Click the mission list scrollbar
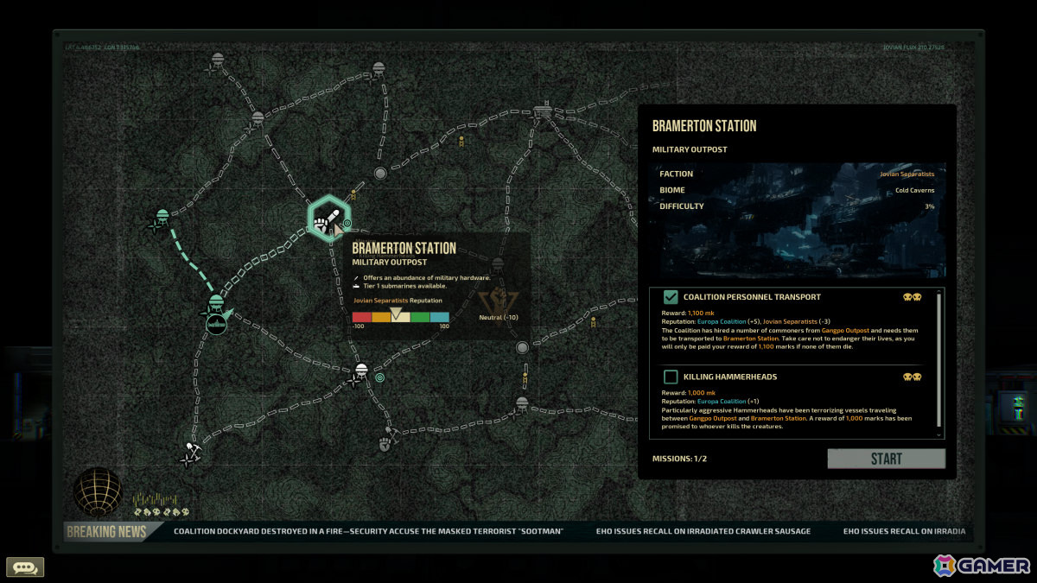The width and height of the screenshot is (1037, 583). [x=940, y=358]
